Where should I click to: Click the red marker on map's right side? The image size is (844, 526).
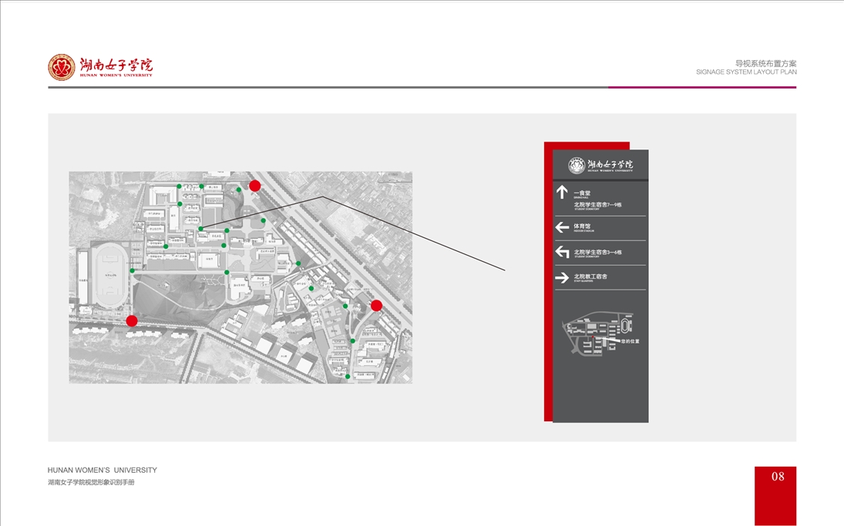click(x=376, y=306)
